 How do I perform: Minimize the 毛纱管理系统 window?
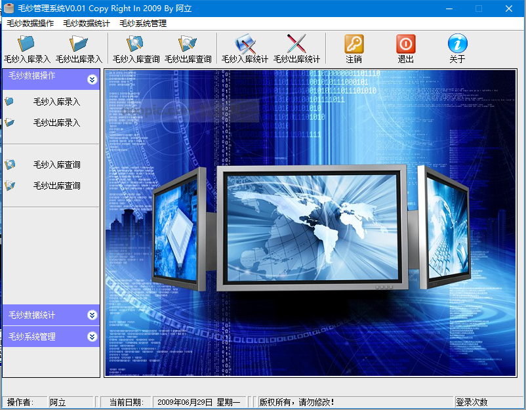[x=449, y=9]
